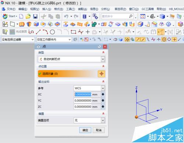Select the sketch Arc tool
Image resolution: width=184 pixels, height=143 pixels.
point(45,32)
